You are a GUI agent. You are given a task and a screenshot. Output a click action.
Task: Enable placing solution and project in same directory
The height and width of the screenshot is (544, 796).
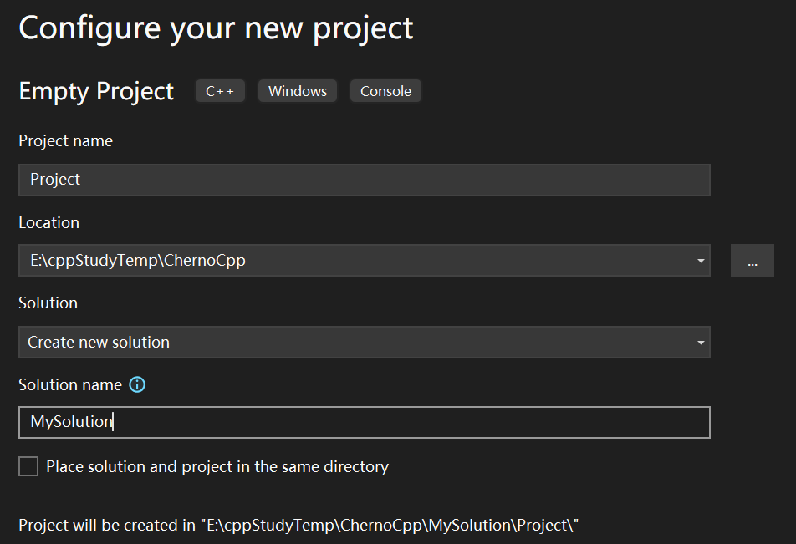point(28,466)
